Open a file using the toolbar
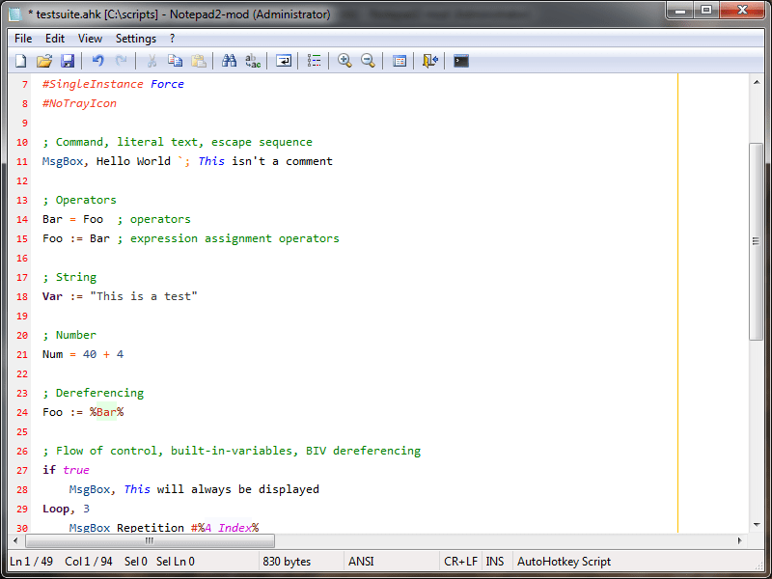Image resolution: width=772 pixels, height=579 pixels. pos(43,60)
